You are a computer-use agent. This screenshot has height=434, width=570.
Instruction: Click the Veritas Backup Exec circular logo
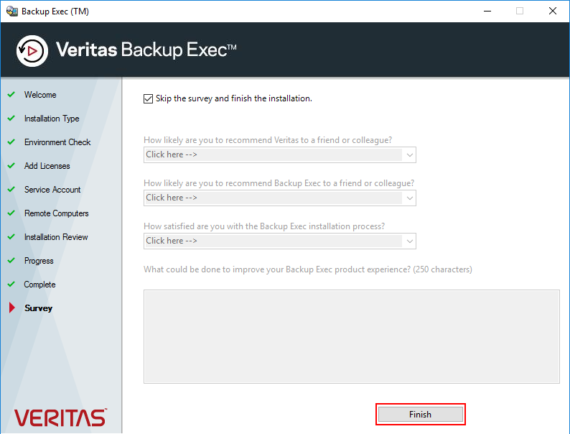click(x=32, y=51)
